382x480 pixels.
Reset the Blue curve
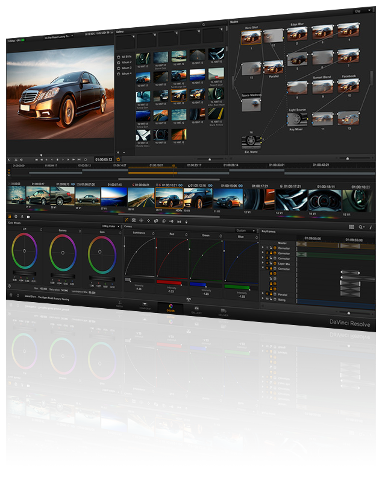coord(257,237)
